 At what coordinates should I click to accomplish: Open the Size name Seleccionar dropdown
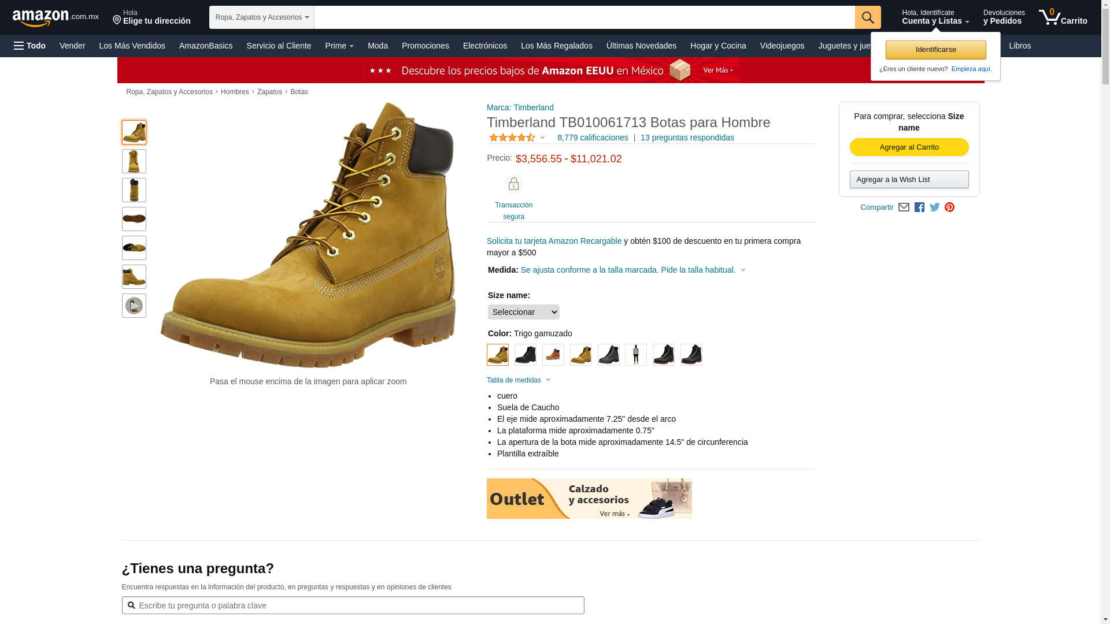coord(524,312)
